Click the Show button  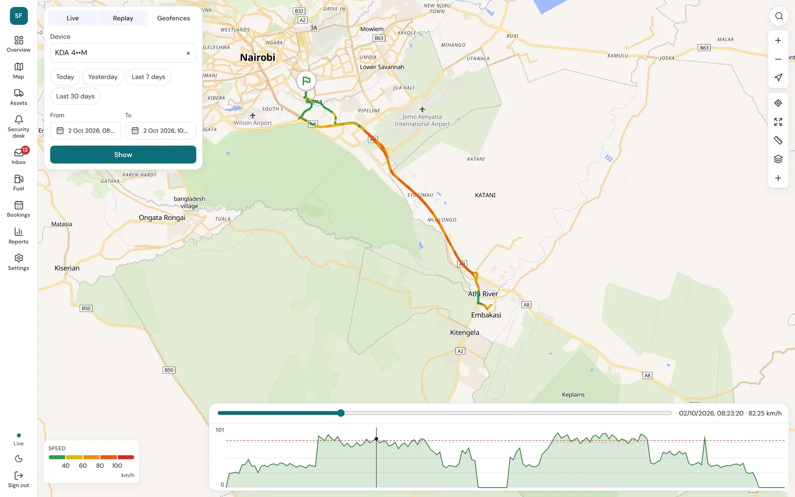(x=123, y=155)
